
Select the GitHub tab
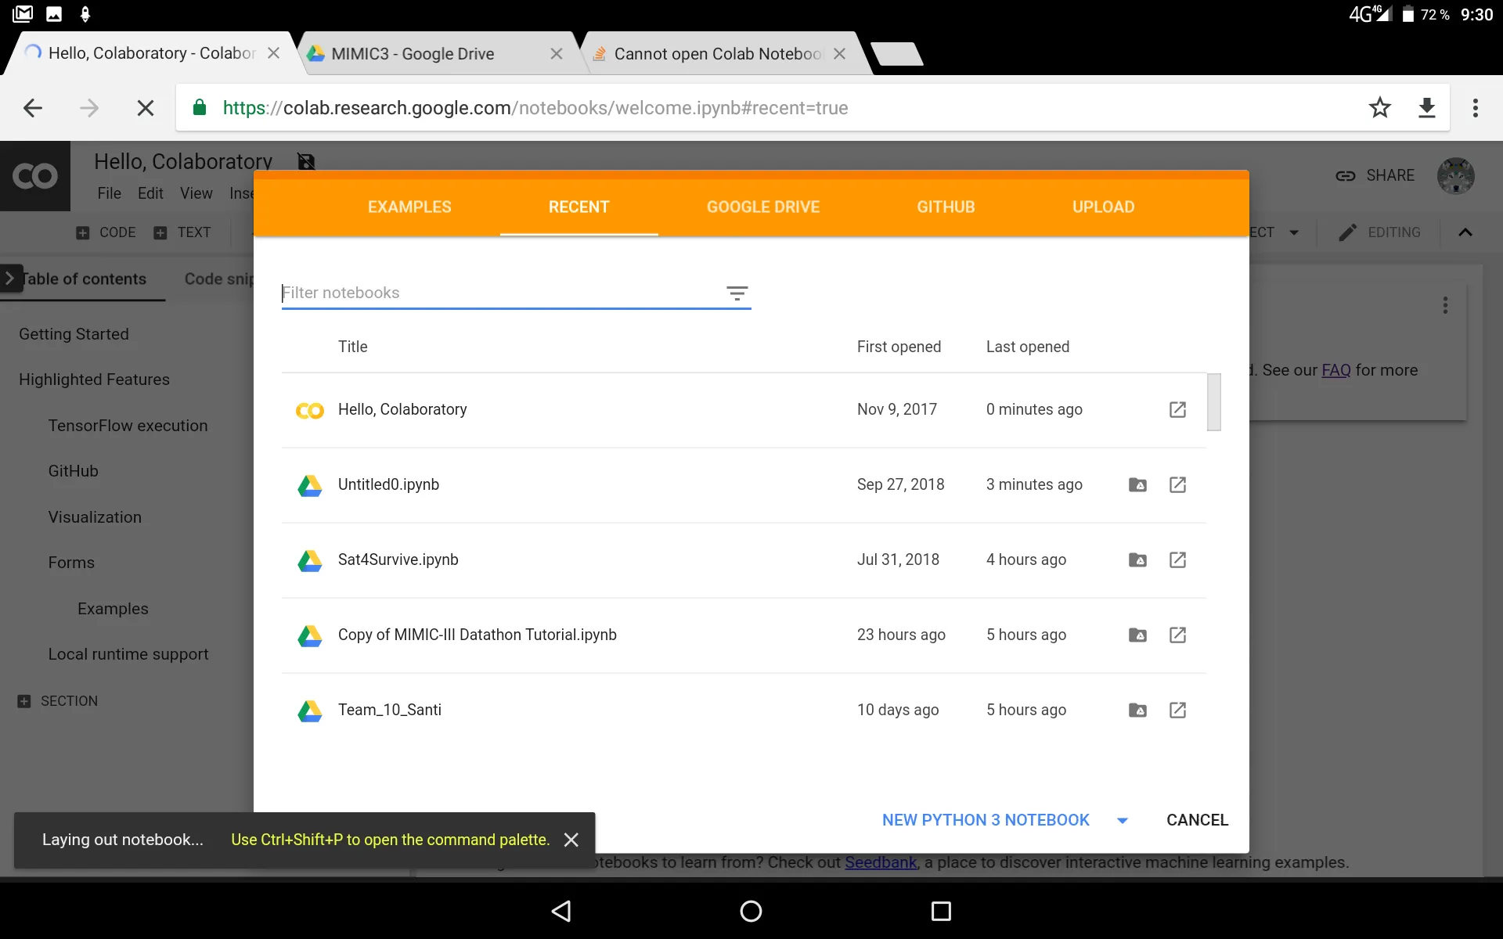(946, 207)
